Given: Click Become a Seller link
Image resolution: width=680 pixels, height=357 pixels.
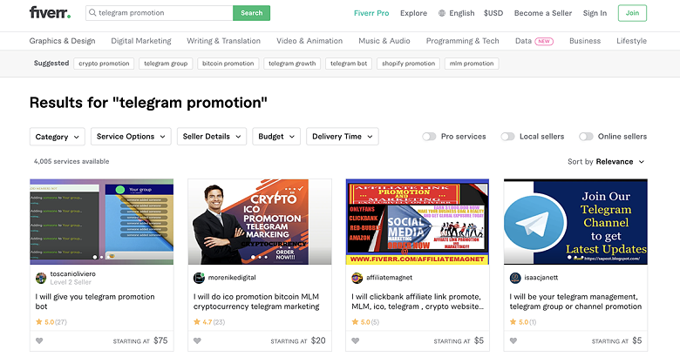Looking at the screenshot, I should [x=543, y=13].
